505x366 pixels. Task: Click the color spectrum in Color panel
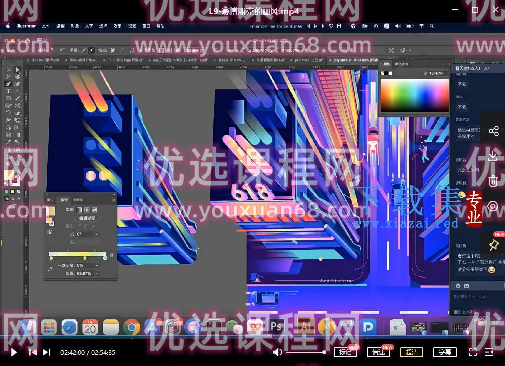[x=414, y=95]
